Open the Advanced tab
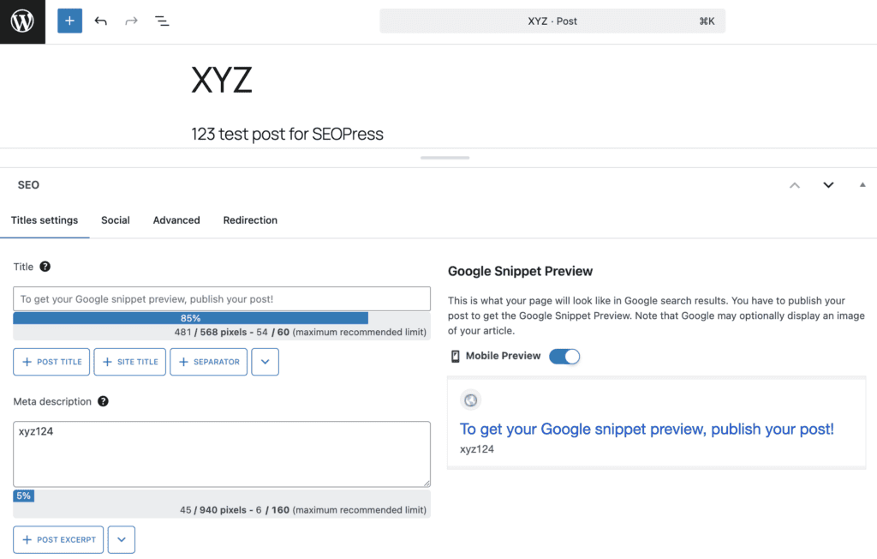 point(176,220)
